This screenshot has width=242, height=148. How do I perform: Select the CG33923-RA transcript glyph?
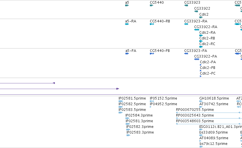point(186,24)
